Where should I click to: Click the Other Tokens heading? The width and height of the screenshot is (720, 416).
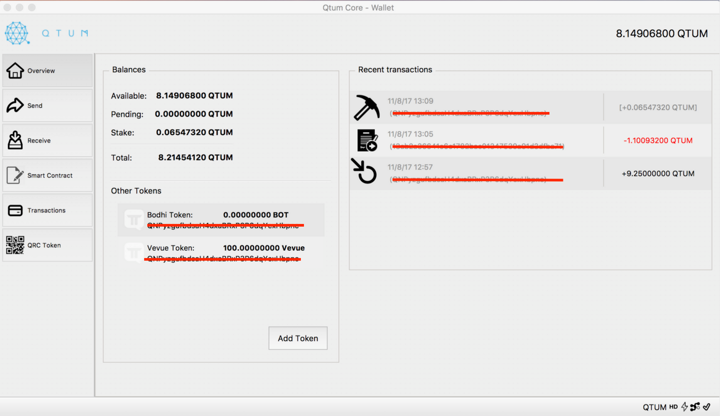coord(136,191)
